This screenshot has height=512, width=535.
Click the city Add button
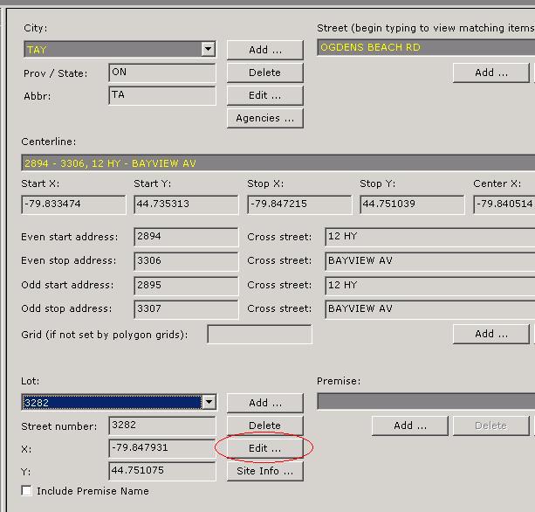(264, 50)
